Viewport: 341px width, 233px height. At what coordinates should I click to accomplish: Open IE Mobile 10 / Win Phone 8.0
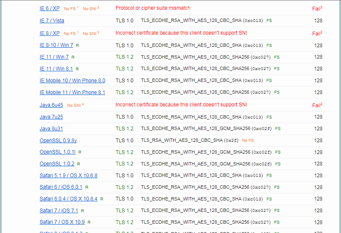tap(72, 81)
